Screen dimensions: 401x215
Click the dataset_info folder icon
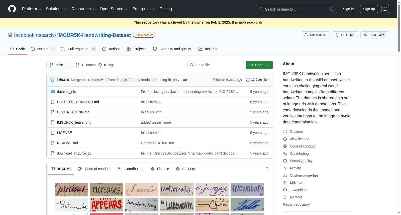[x=53, y=92]
